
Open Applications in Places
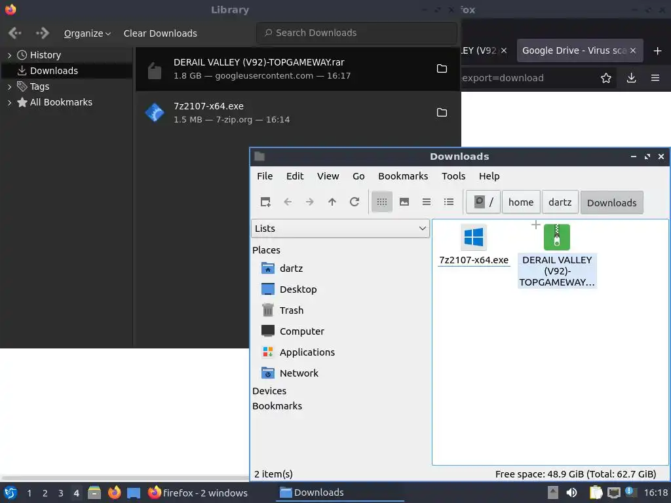click(298, 352)
